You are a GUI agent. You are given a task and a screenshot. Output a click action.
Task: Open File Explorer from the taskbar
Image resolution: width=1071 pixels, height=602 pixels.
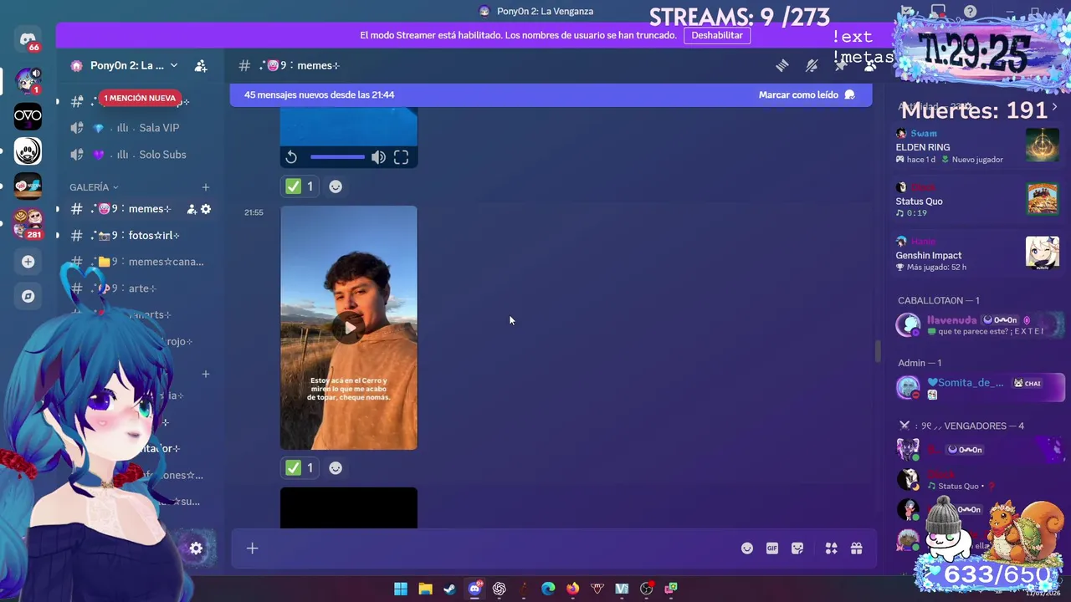tap(425, 589)
